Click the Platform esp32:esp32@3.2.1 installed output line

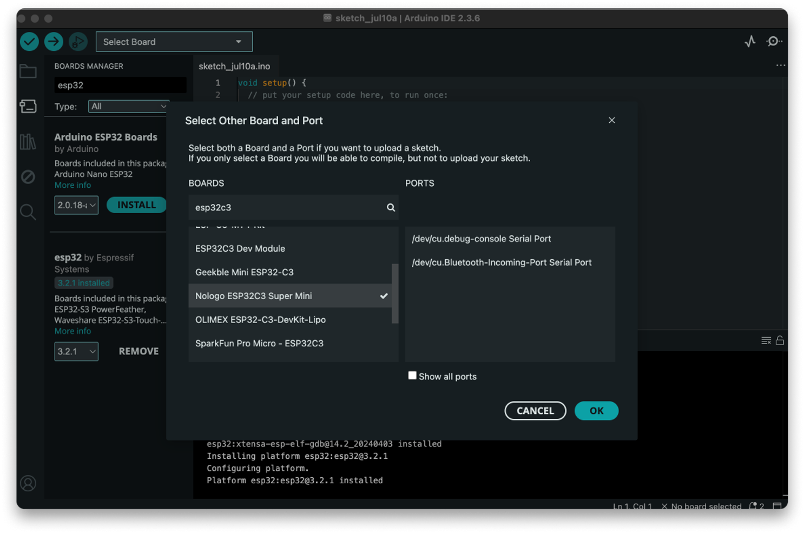pos(294,481)
